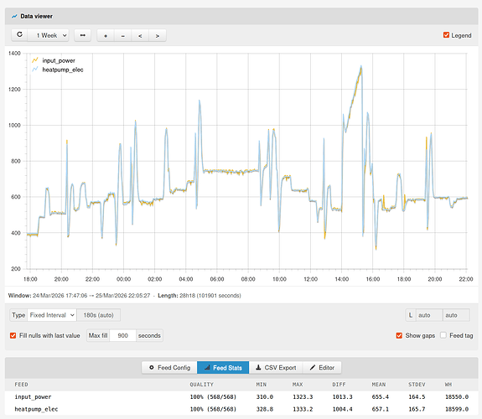Image resolution: width=482 pixels, height=419 pixels.
Task: Click the heatpump_elec legend line icon
Action: tap(35, 70)
